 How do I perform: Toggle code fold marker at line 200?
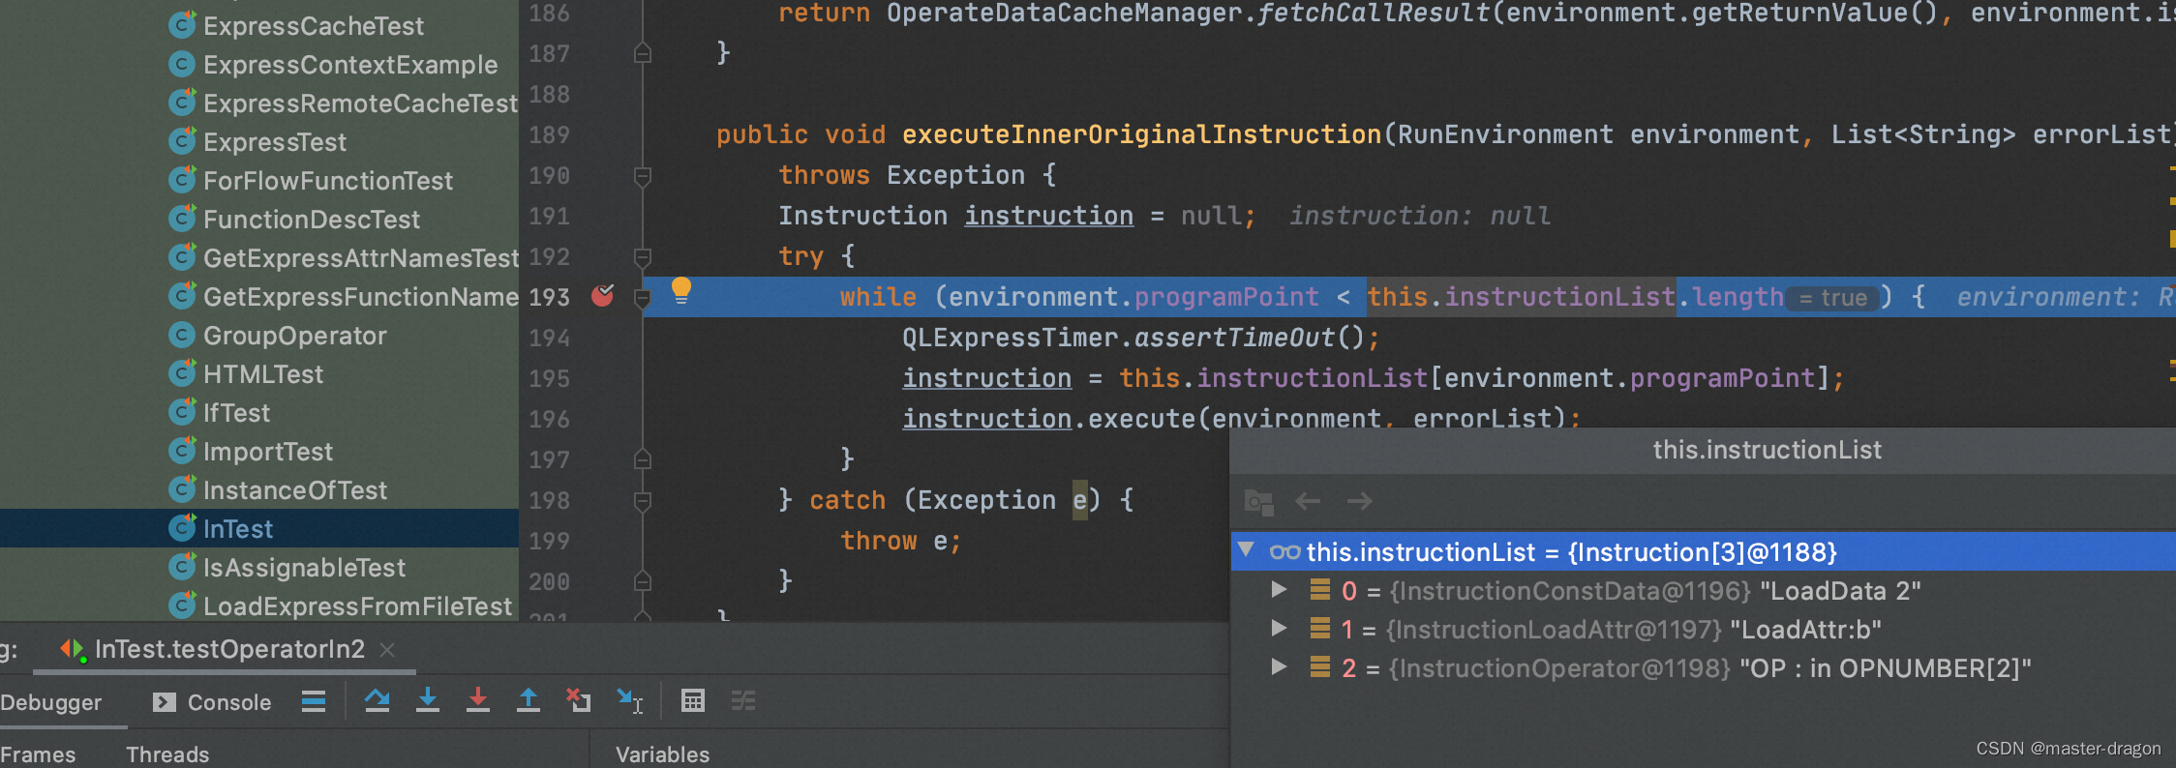coord(642,581)
